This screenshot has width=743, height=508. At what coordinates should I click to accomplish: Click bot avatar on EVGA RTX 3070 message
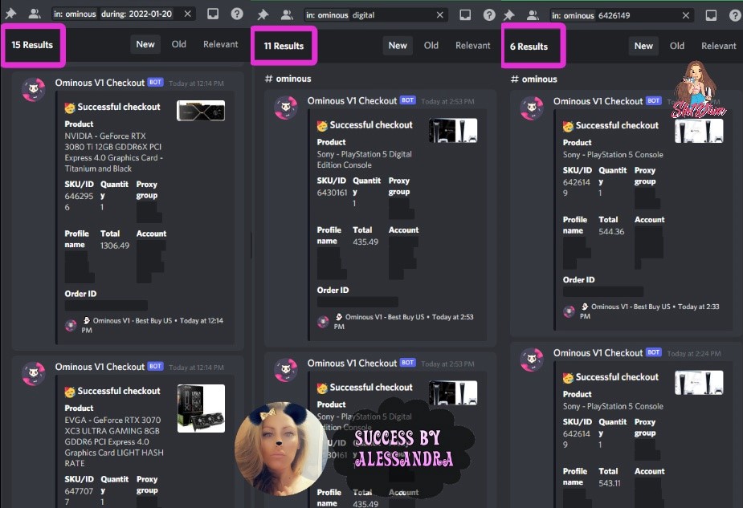(34, 374)
